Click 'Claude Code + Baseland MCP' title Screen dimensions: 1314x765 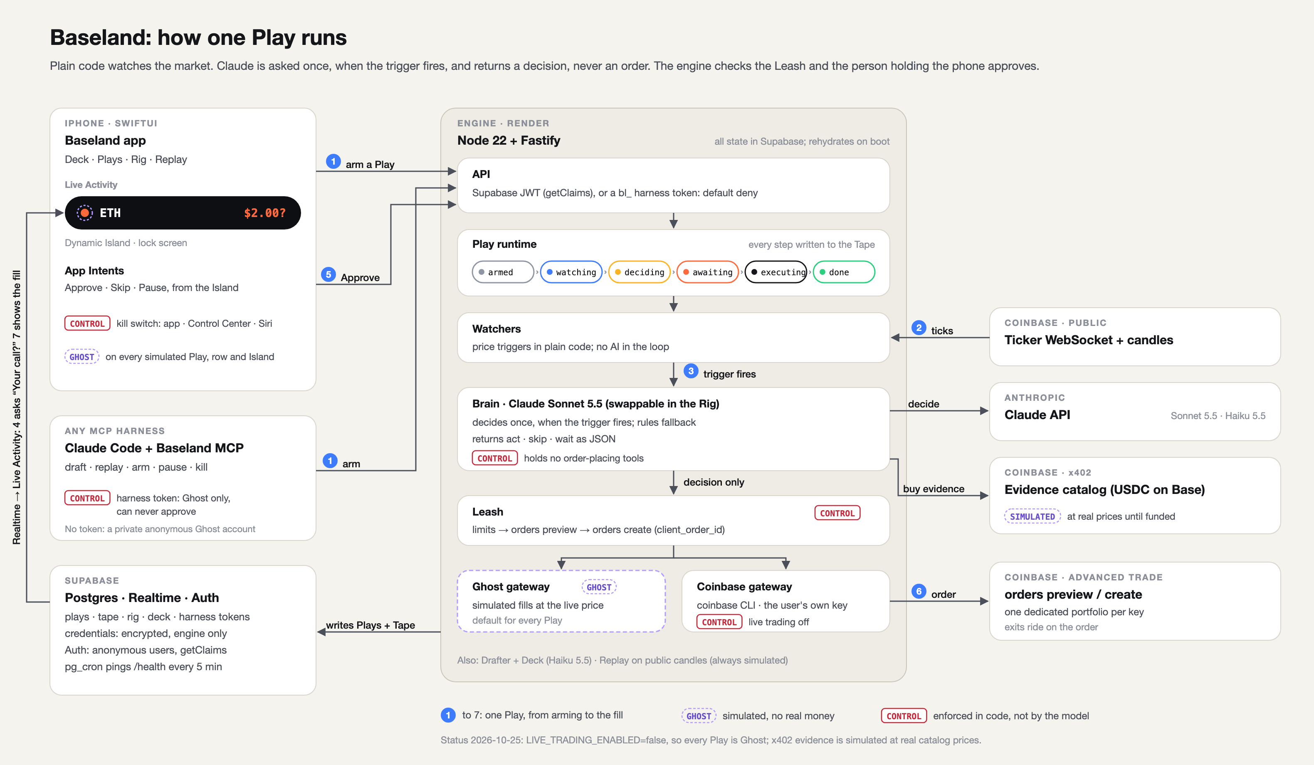point(154,448)
